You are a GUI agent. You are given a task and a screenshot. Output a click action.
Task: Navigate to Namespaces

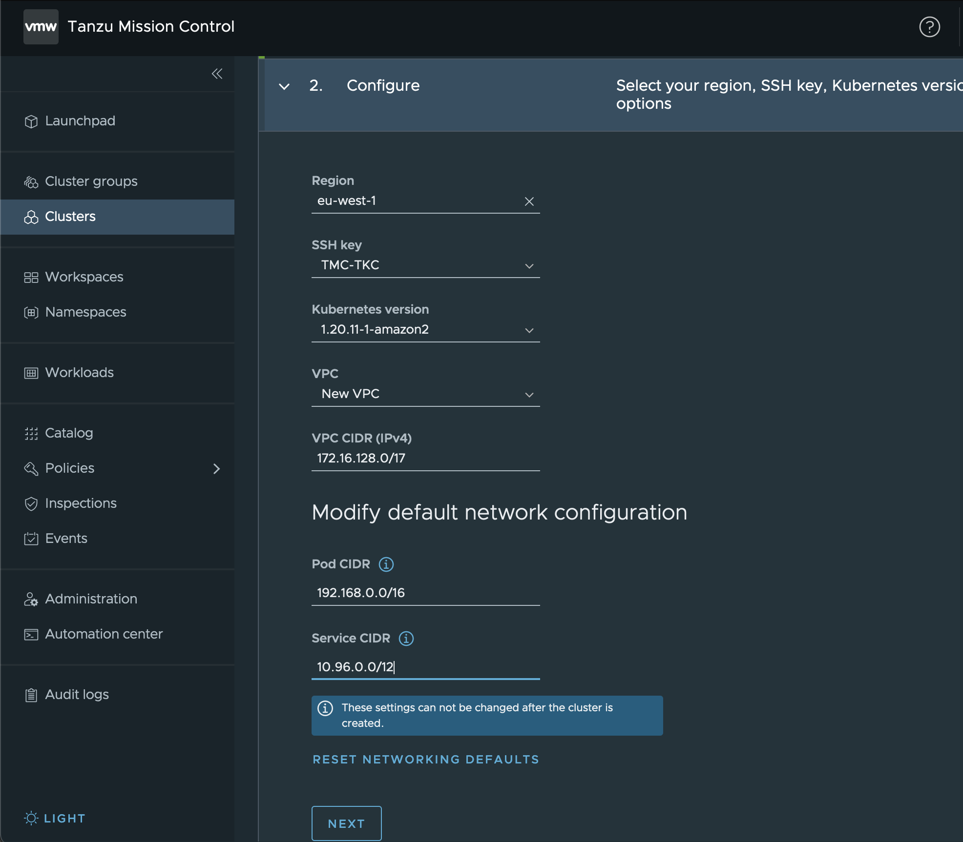point(86,312)
